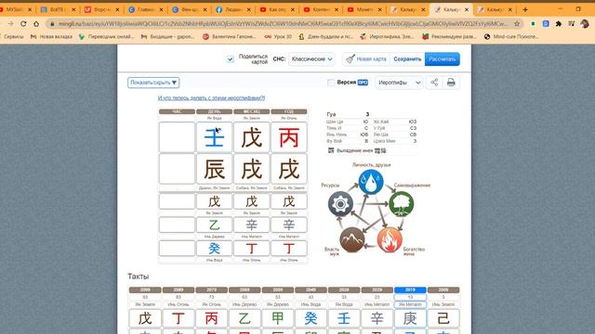Screen dimensions: 595x334
Task: Click the printer icon
Action: pyautogui.click(x=451, y=83)
